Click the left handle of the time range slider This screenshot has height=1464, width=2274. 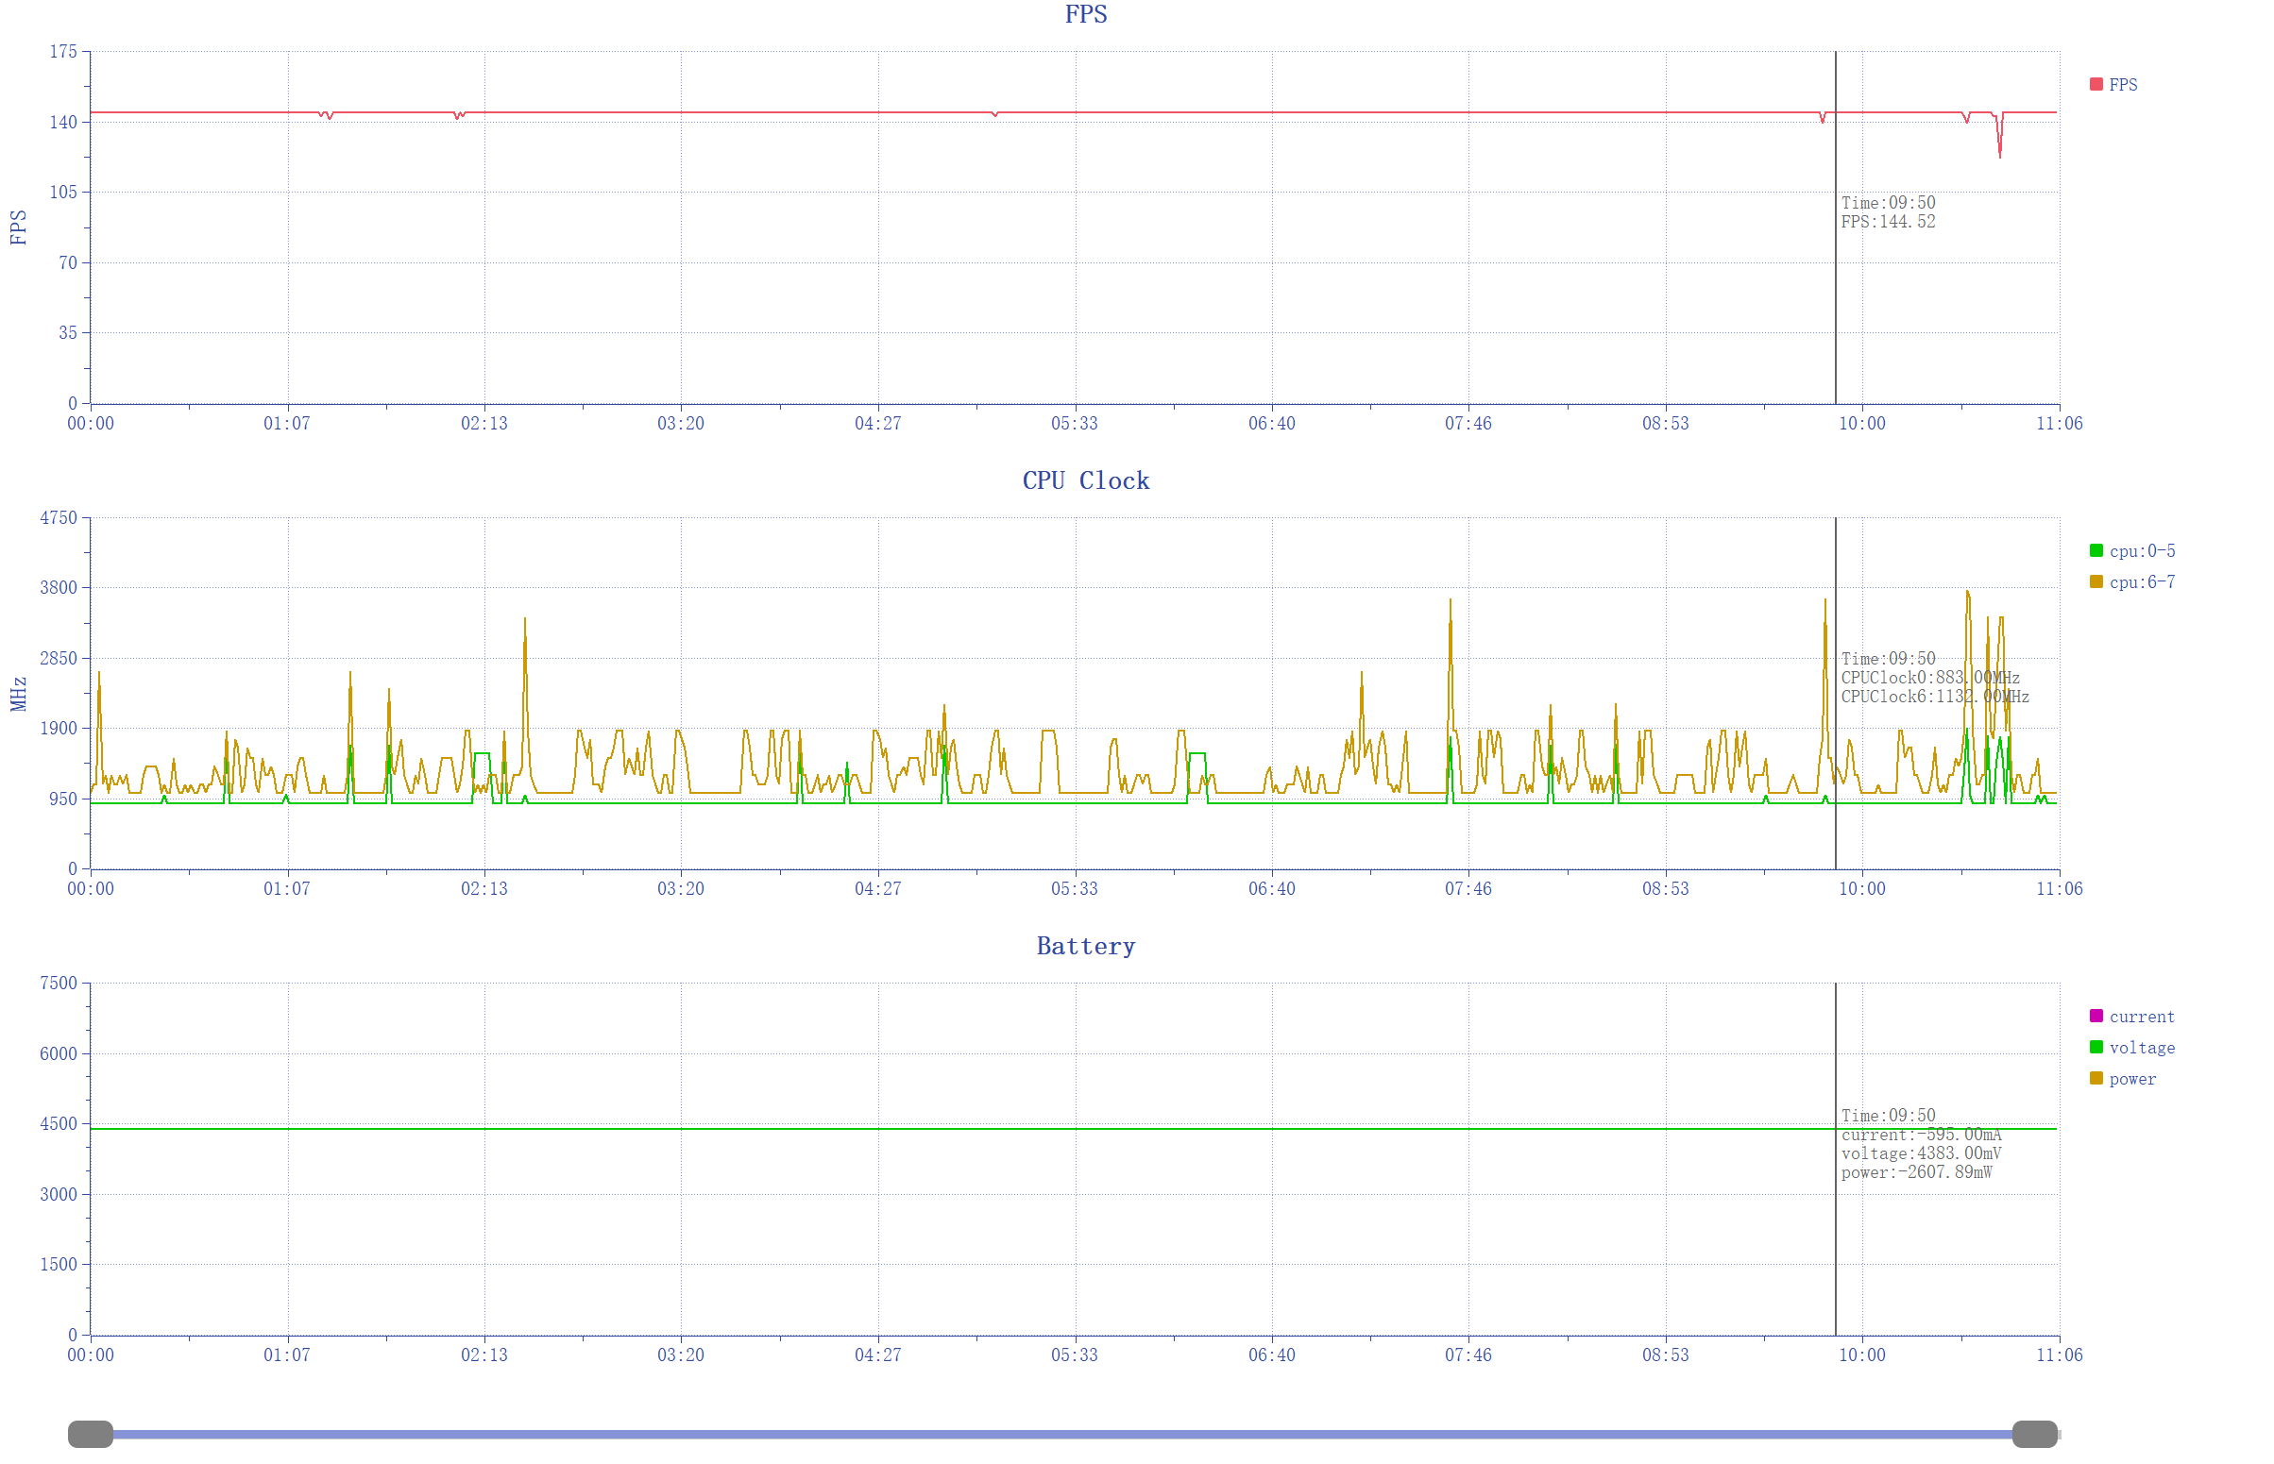coord(91,1435)
